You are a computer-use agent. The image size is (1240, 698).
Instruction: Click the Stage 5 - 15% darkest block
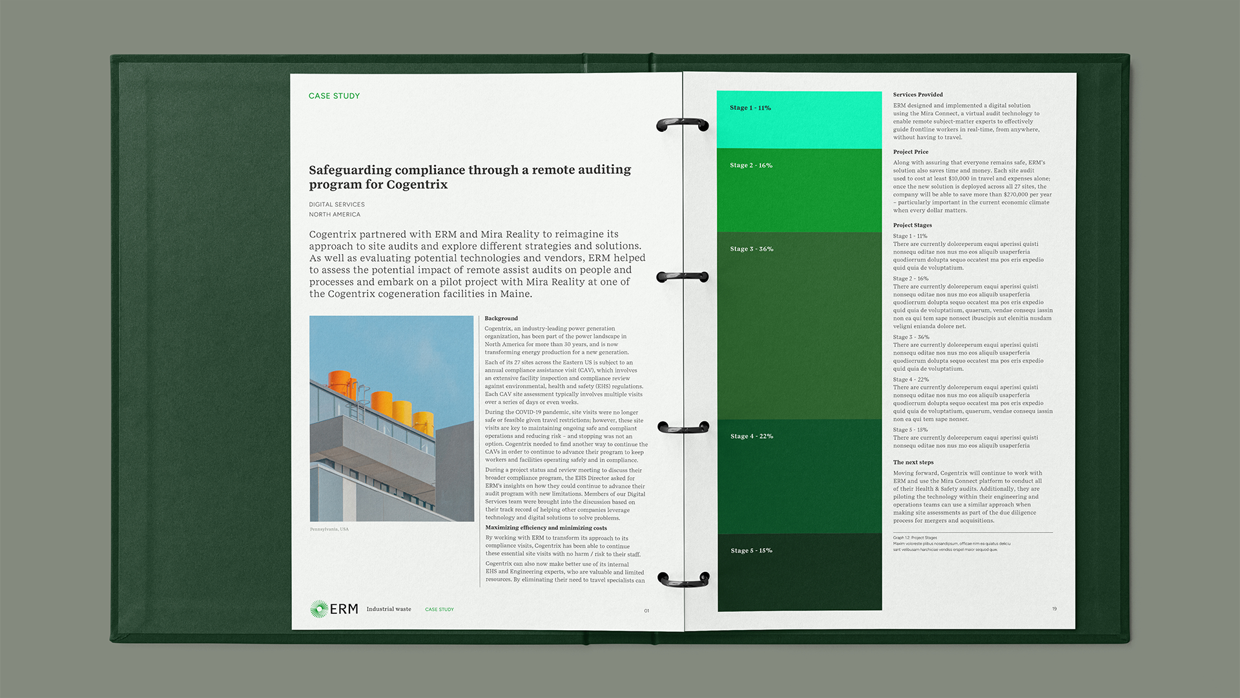point(799,573)
